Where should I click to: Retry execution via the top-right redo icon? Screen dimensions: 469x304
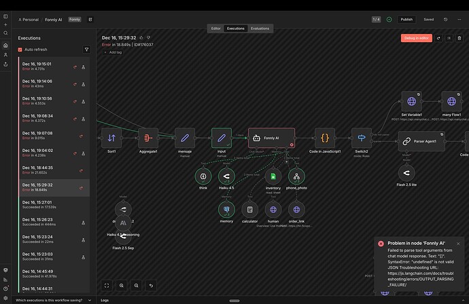(x=438, y=38)
